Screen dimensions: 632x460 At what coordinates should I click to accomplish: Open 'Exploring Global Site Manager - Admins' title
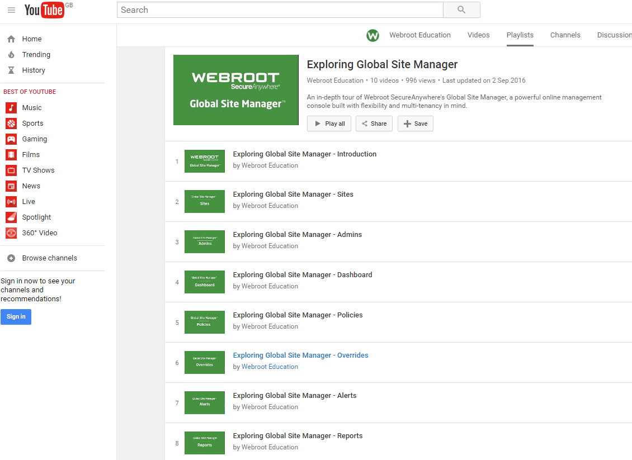[298, 235]
